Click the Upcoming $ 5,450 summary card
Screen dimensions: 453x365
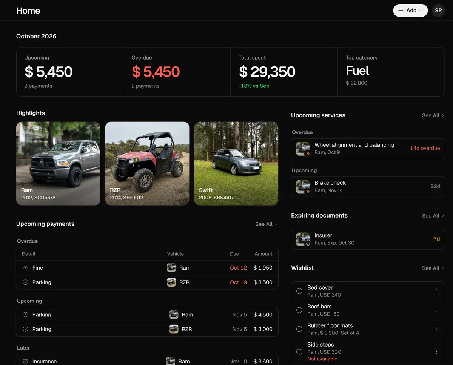70,72
